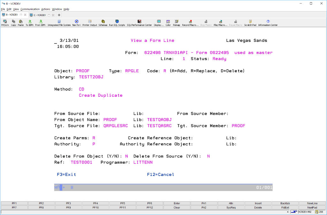The height and width of the screenshot is (215, 327).
Task: Open the Scratch Pad tool
Action: [x=250, y=23]
